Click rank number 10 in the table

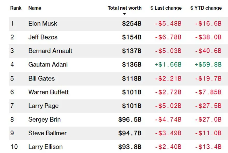pyautogui.click(x=14, y=147)
